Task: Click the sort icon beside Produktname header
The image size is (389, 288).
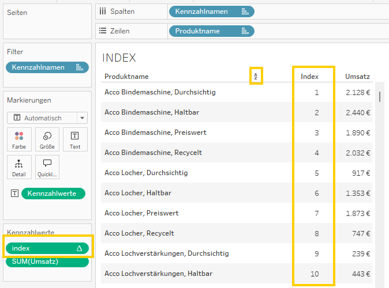Action: [x=256, y=76]
